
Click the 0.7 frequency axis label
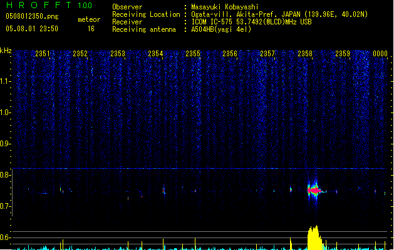pyautogui.click(x=6, y=206)
